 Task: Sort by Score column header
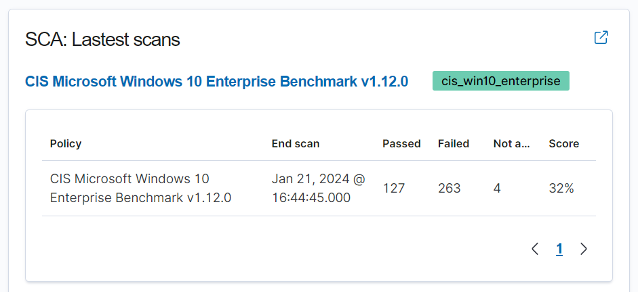pos(564,143)
